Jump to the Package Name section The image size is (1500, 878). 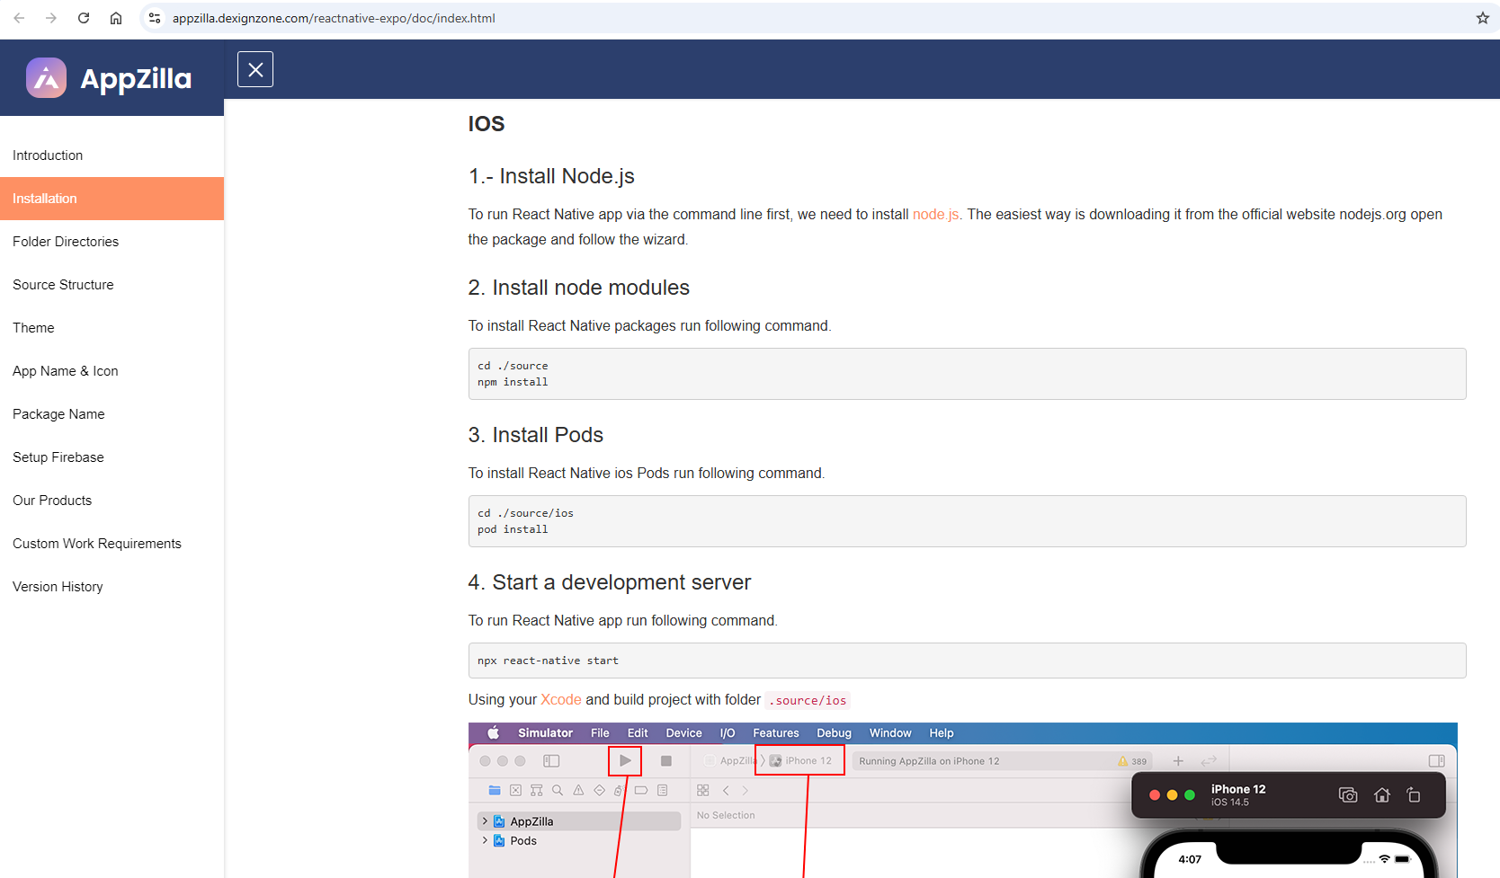pyautogui.click(x=112, y=414)
